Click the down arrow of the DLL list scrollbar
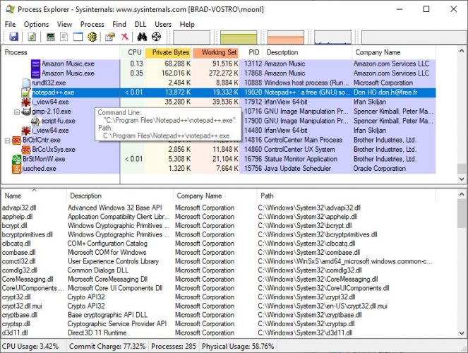The image size is (468, 353). pyautogui.click(x=462, y=333)
